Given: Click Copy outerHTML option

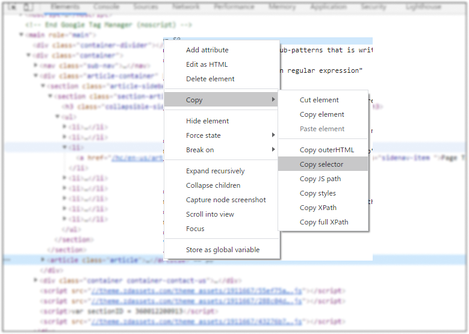Looking at the screenshot, I should (x=327, y=150).
